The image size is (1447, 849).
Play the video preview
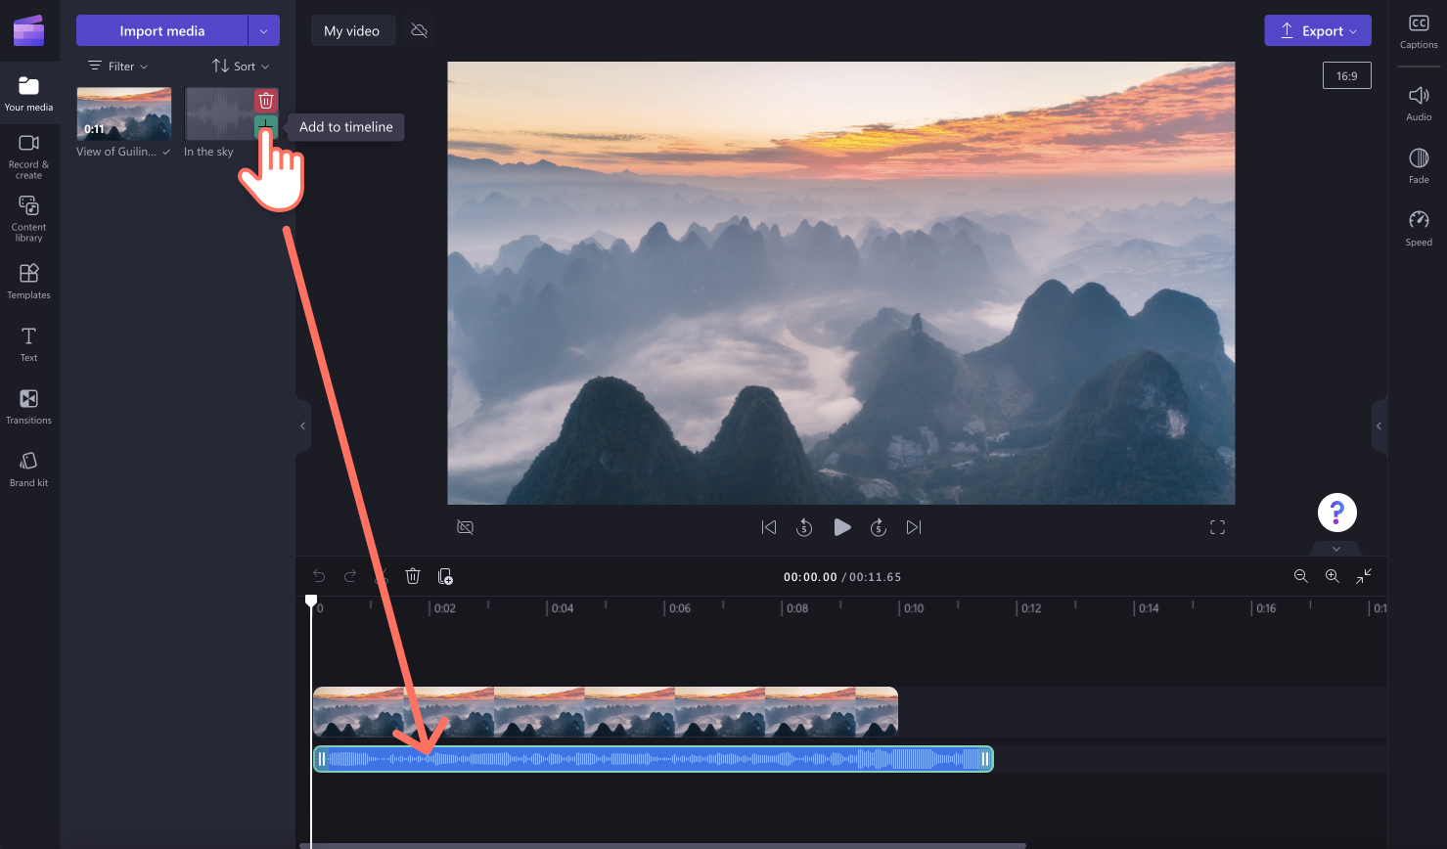(x=841, y=527)
